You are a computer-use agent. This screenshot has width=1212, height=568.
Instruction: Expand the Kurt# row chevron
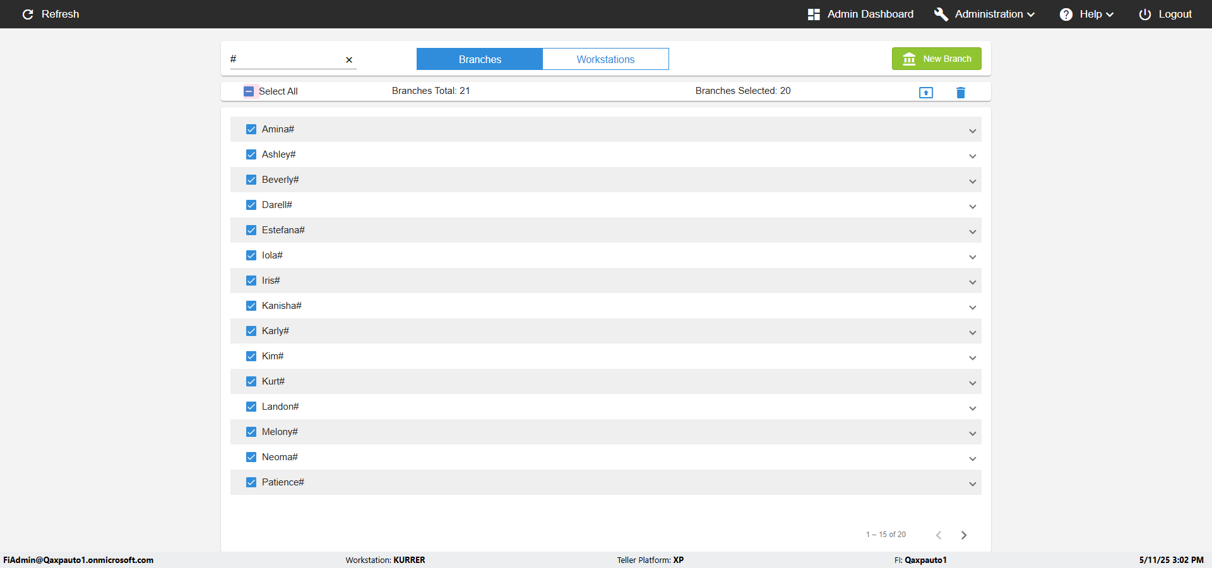pos(973,383)
